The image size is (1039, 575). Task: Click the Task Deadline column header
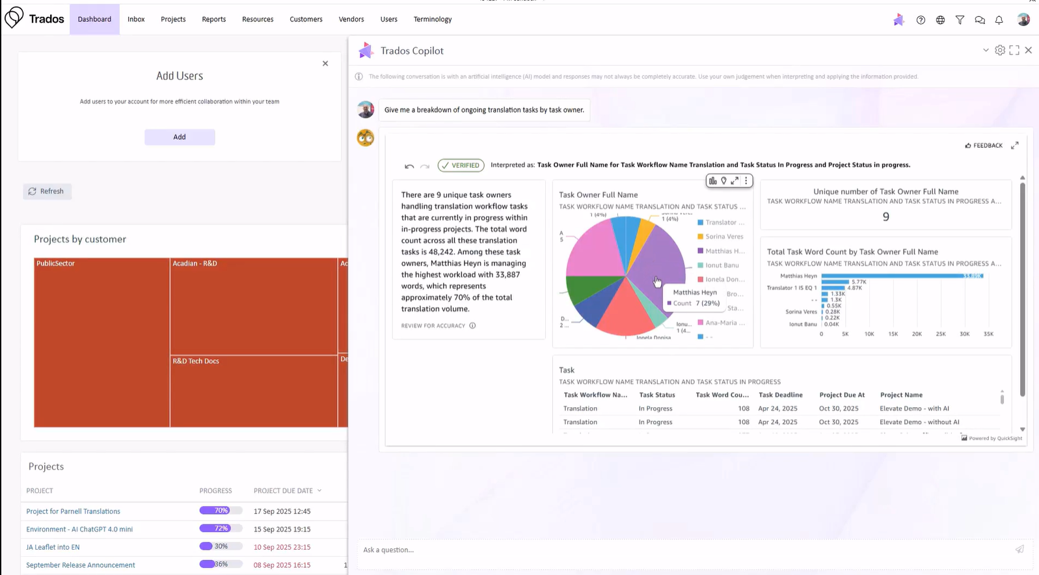click(x=780, y=395)
